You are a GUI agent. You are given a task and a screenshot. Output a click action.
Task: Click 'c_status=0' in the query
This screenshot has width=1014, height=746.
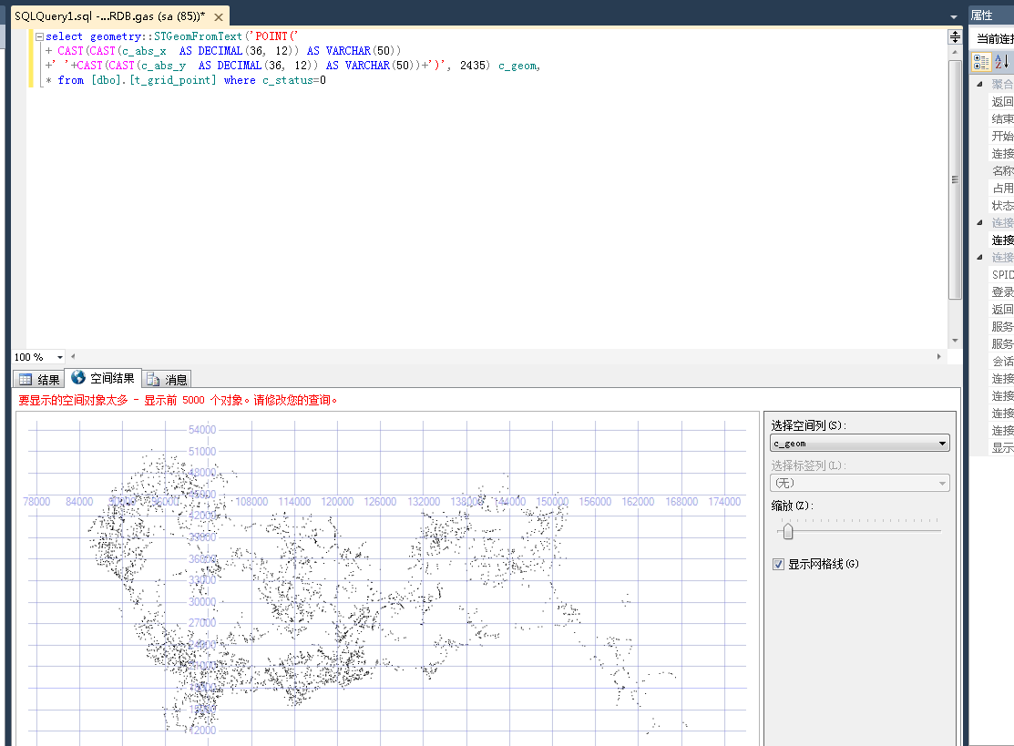tap(294, 80)
